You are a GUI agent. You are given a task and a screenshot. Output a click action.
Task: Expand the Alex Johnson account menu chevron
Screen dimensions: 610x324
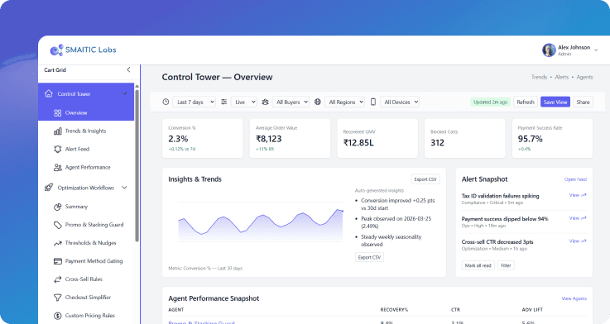(x=596, y=50)
